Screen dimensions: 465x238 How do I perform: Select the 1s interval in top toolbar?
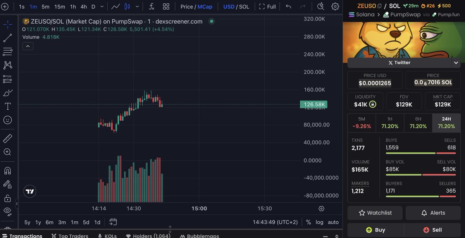coord(22,7)
